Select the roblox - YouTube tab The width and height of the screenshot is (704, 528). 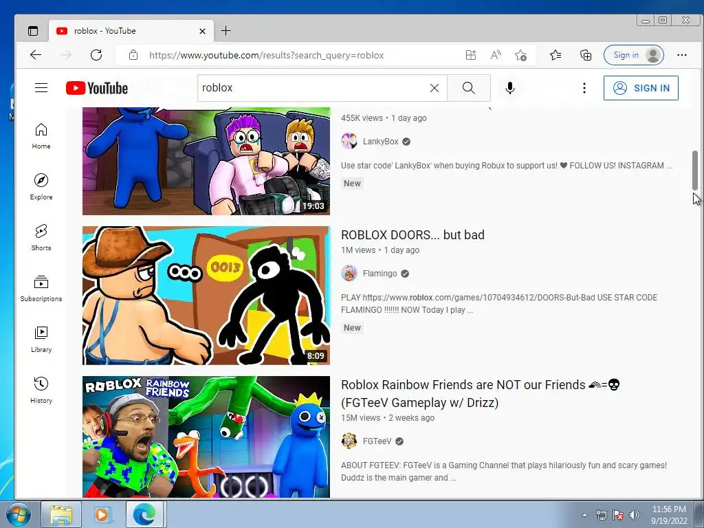tap(131, 31)
